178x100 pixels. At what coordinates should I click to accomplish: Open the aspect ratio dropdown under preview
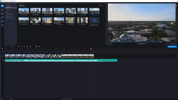point(167,44)
